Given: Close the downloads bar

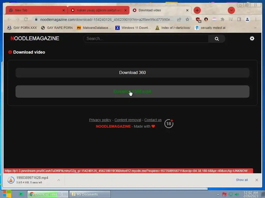Looking at the screenshot, I should coord(256,180).
